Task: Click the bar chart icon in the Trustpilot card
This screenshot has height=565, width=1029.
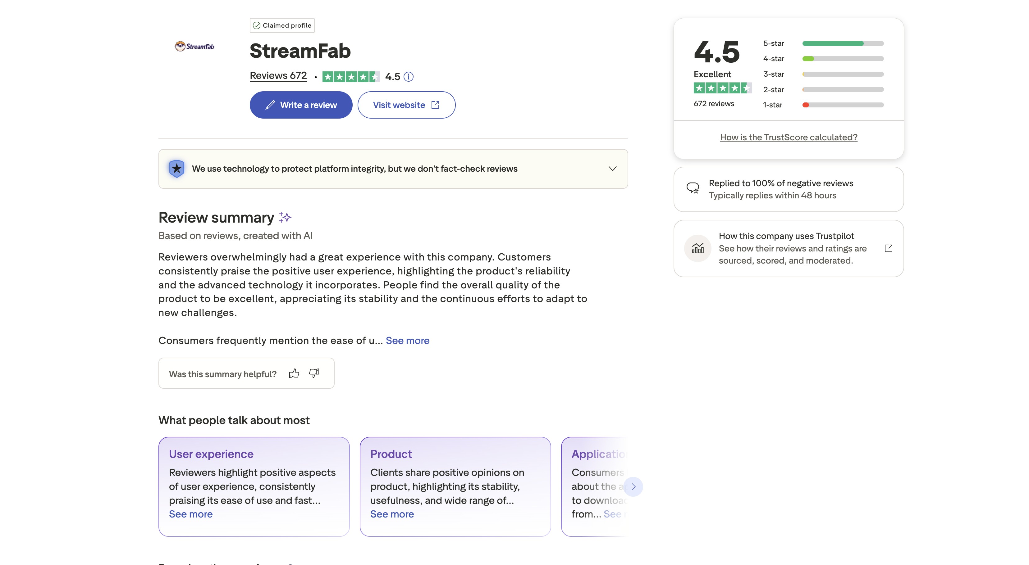Action: tap(697, 248)
